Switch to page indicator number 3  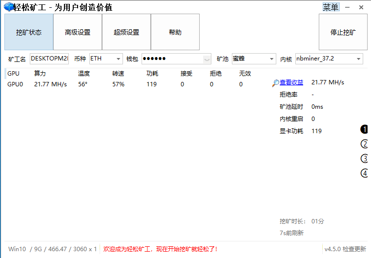(x=364, y=159)
